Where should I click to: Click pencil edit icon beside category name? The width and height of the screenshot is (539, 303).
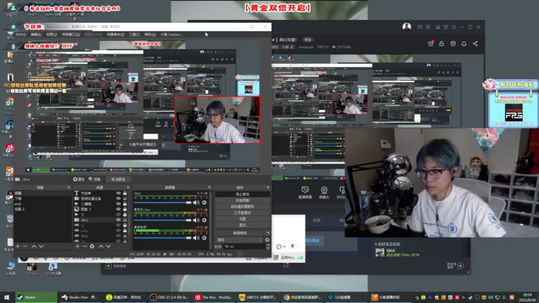click(292, 47)
